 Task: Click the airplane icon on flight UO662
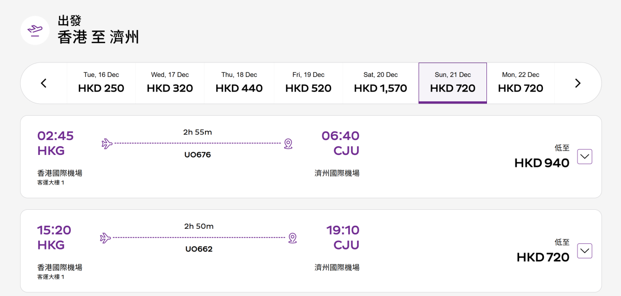(106, 238)
